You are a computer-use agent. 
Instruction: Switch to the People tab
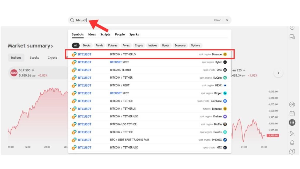coord(120,34)
